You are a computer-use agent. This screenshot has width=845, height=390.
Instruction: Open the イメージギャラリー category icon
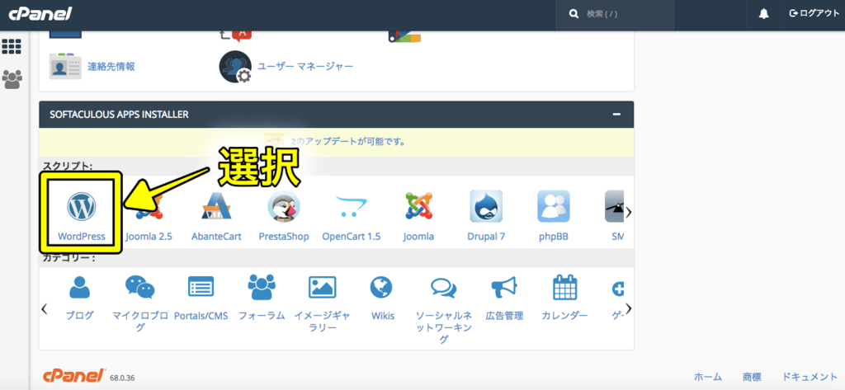pos(323,287)
